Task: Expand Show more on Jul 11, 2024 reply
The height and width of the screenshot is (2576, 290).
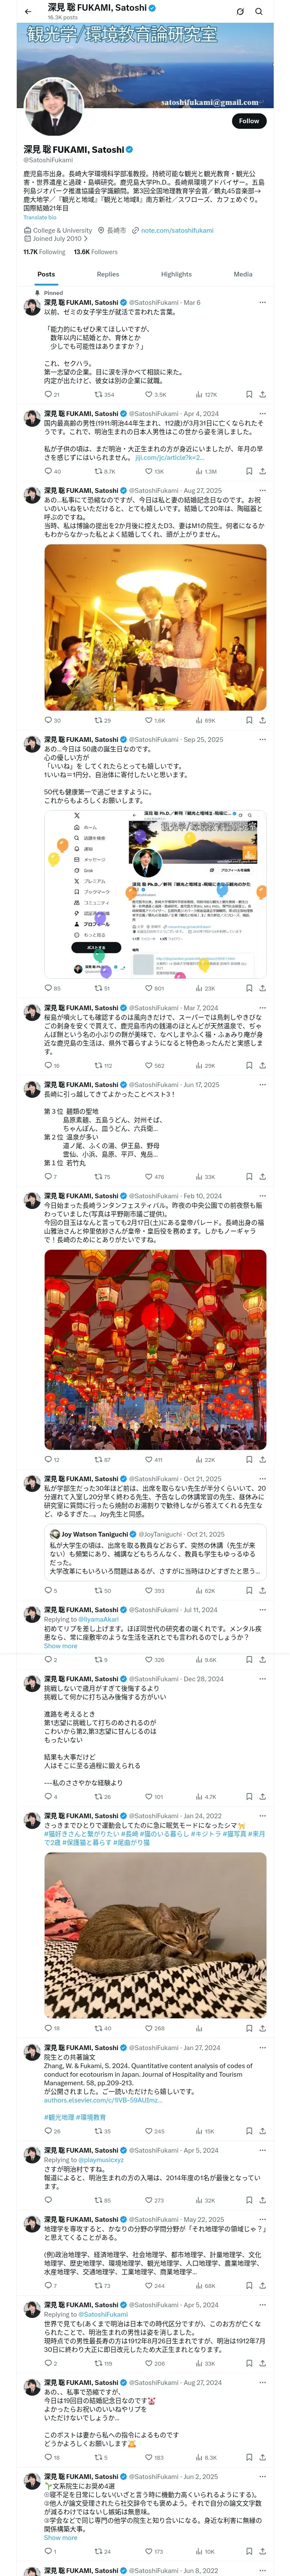Action: (x=60, y=1646)
